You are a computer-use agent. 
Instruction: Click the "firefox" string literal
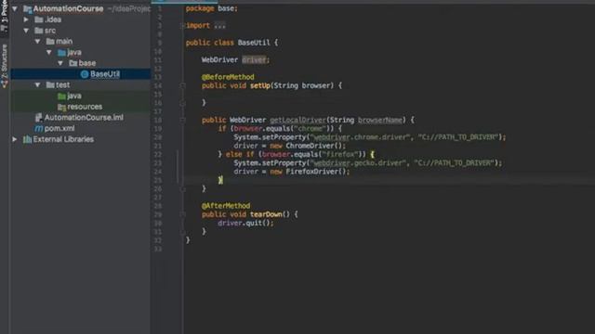339,155
